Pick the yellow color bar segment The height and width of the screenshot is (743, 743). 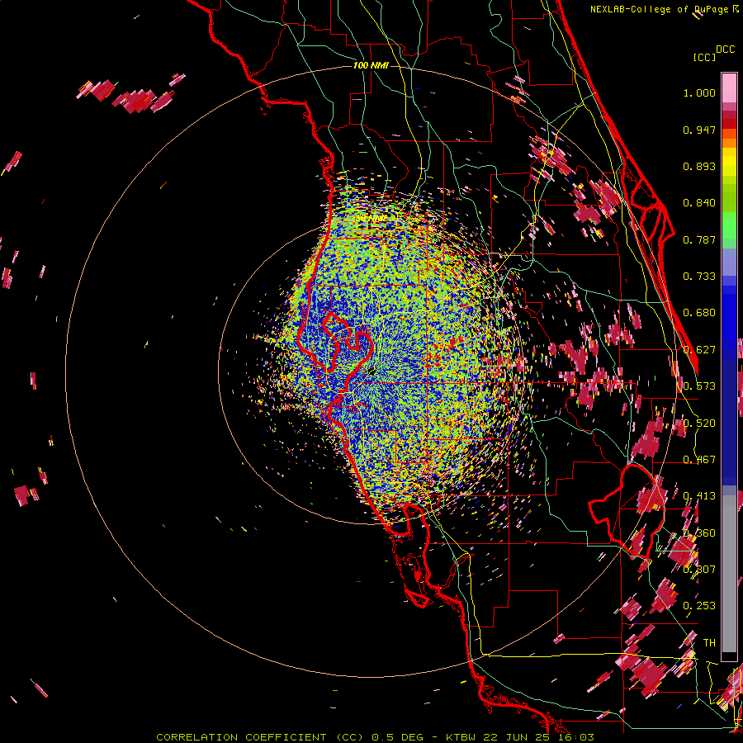pyautogui.click(x=729, y=162)
